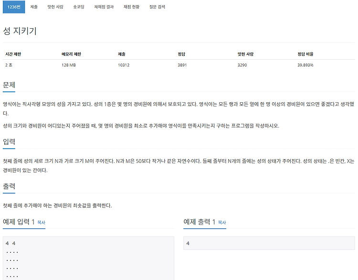Click the 128 MB memory value

pyautogui.click(x=68, y=65)
